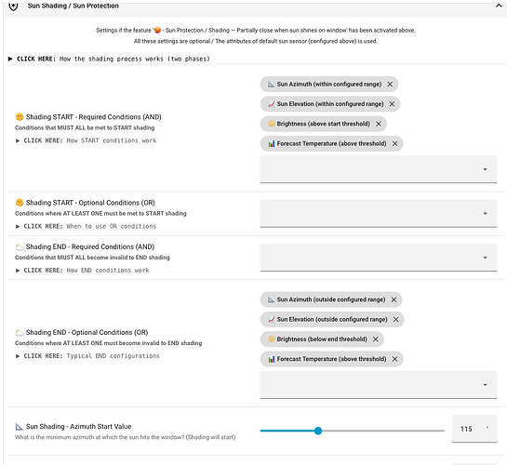Open the Shading END Required Conditions dropdown
This screenshot has width=507, height=465.
(x=379, y=258)
